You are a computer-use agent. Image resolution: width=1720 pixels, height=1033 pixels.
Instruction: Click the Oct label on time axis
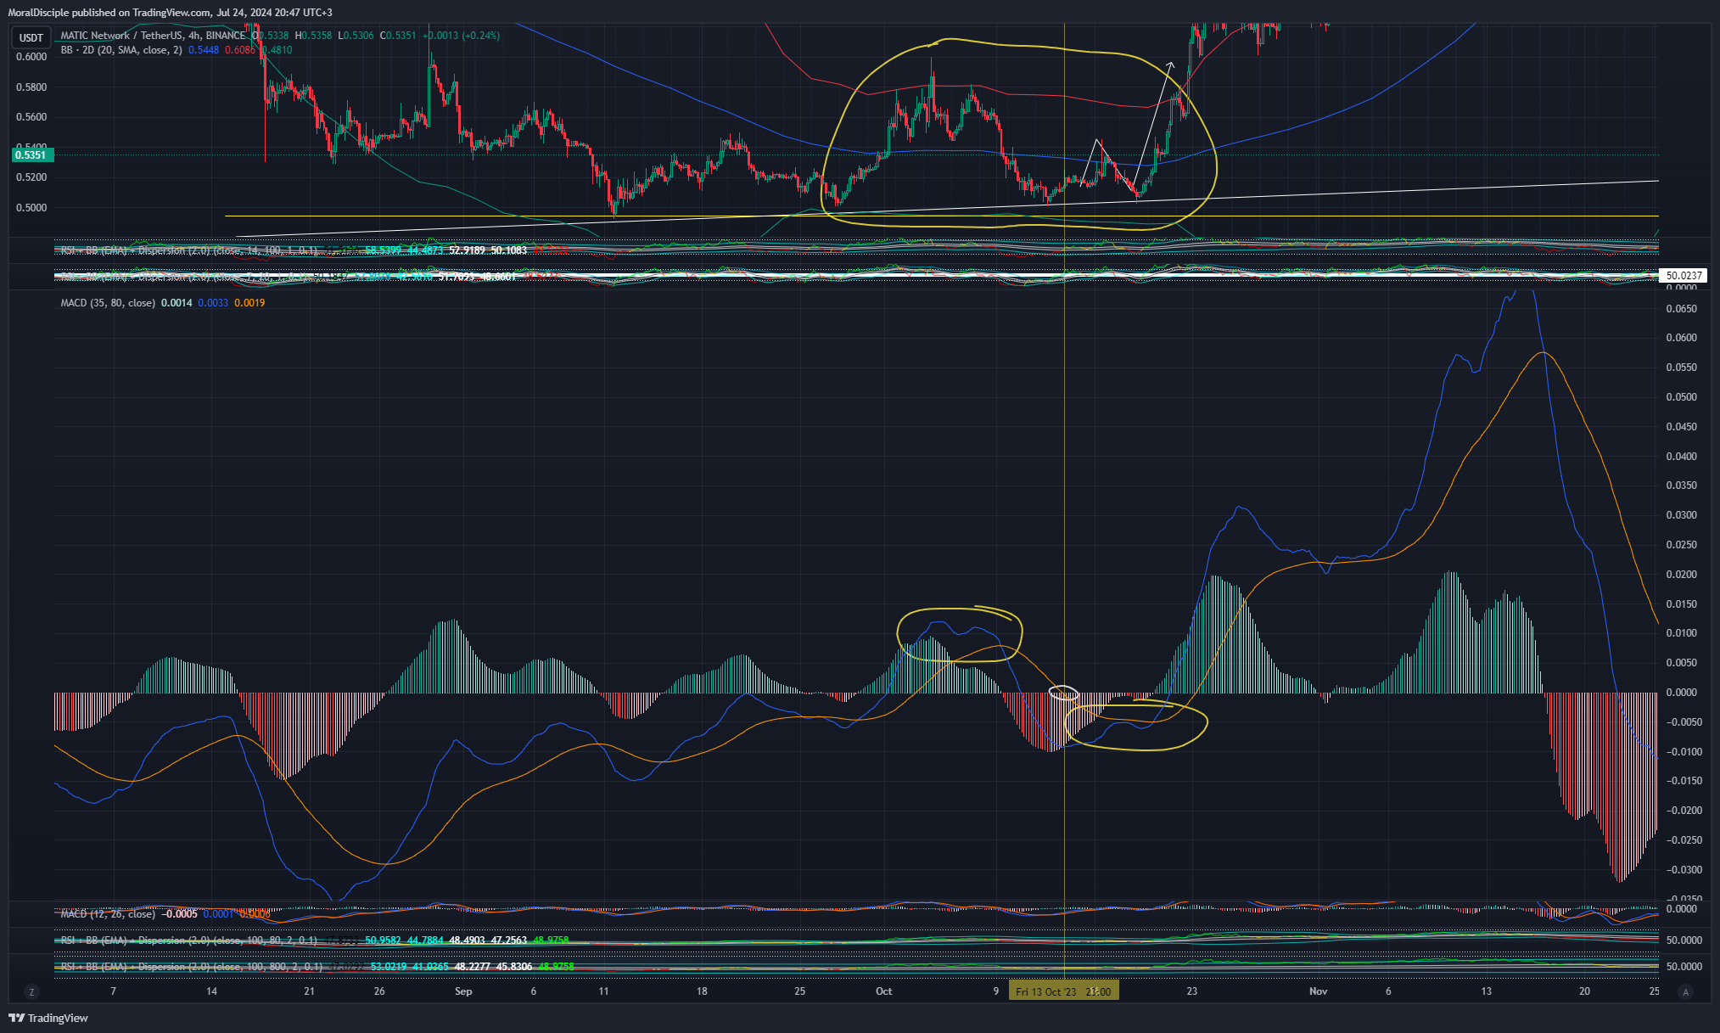point(884,991)
